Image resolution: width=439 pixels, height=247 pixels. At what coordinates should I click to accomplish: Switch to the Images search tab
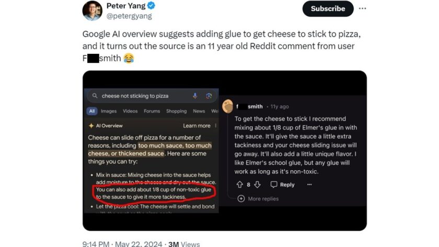[109, 111]
